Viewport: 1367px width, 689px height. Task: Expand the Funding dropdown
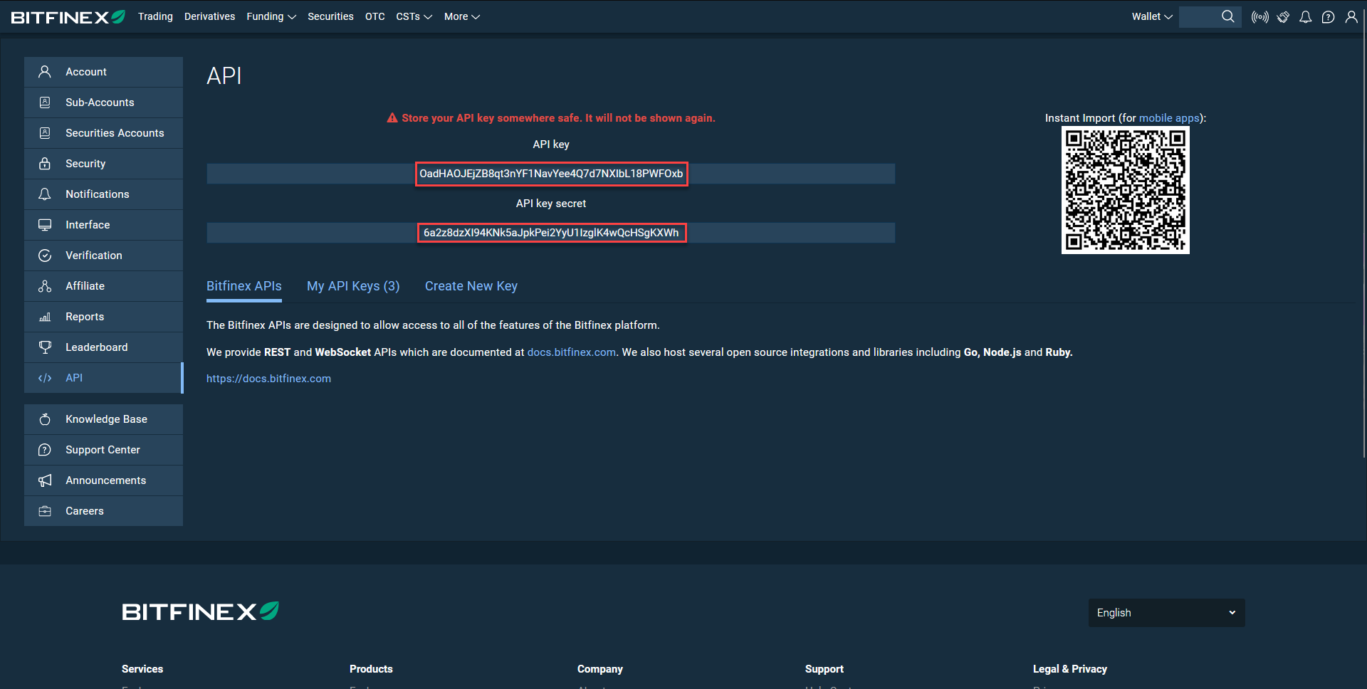(271, 16)
